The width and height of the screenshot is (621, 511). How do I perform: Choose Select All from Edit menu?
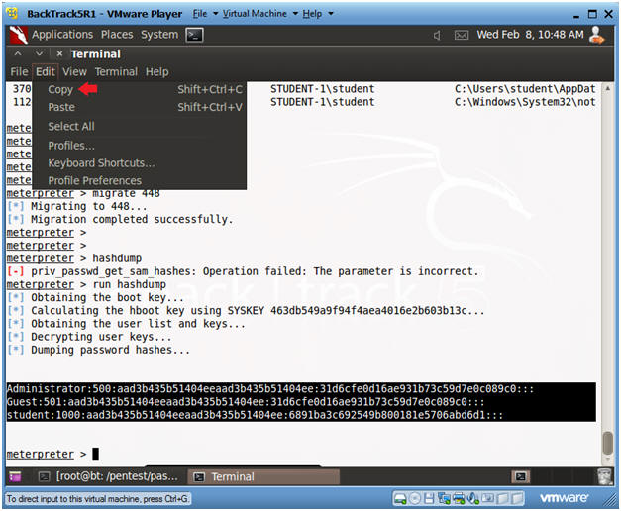point(139,127)
